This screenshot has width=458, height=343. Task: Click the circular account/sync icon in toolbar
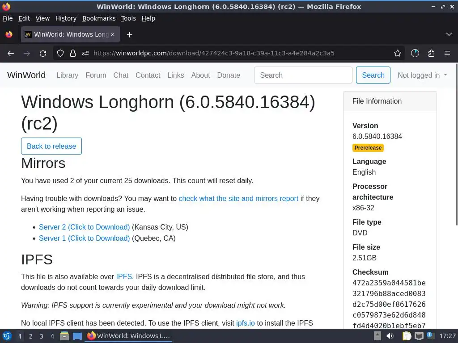(415, 54)
